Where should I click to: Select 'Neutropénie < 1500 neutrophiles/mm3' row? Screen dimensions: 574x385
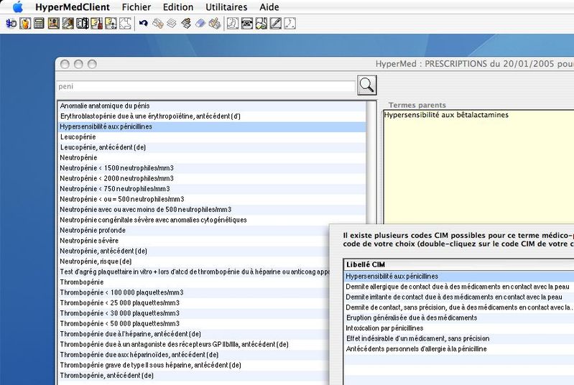212,168
